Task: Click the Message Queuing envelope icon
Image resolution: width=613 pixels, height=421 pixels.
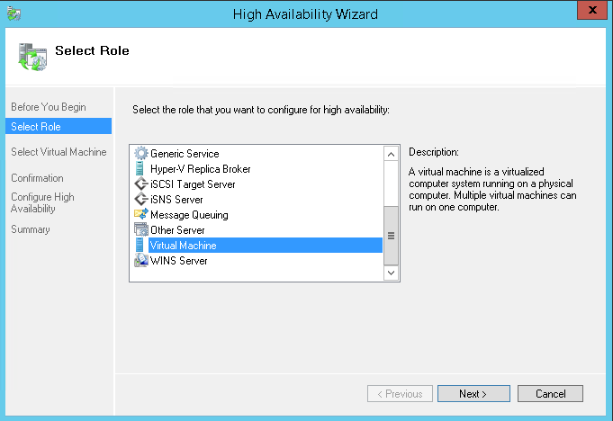Action: click(140, 214)
